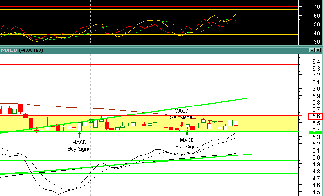This screenshot has height=196, width=323.
Task: Select the red down arrow under Sell Signal
Action: pyautogui.click(x=182, y=124)
